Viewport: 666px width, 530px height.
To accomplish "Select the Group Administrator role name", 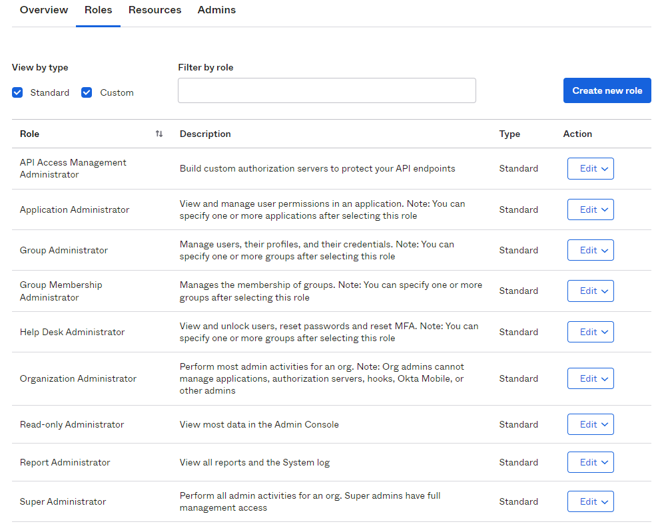I will (64, 250).
